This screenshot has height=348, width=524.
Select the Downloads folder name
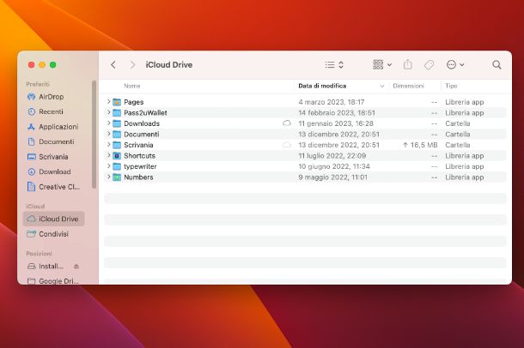142,123
